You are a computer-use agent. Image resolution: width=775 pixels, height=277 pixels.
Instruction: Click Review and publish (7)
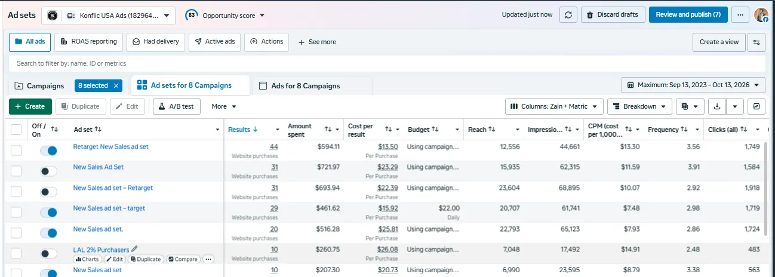tap(688, 15)
